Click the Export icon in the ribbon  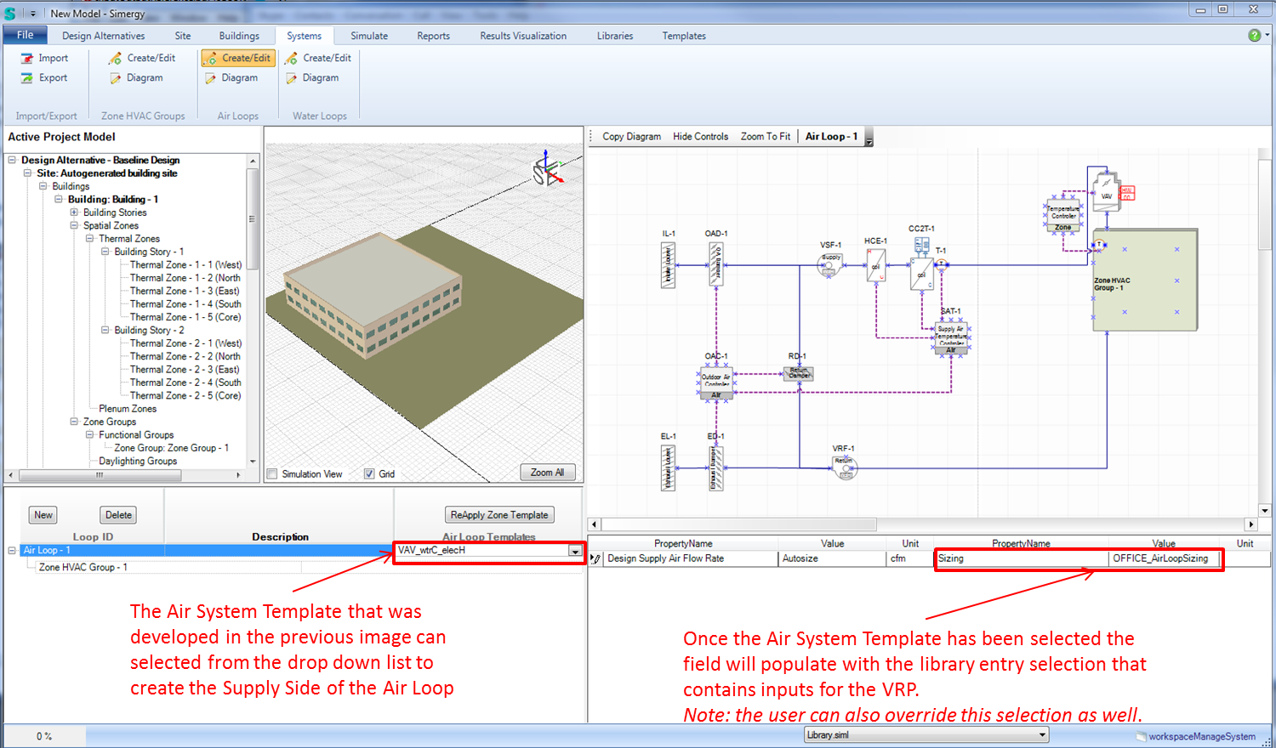pyautogui.click(x=28, y=78)
